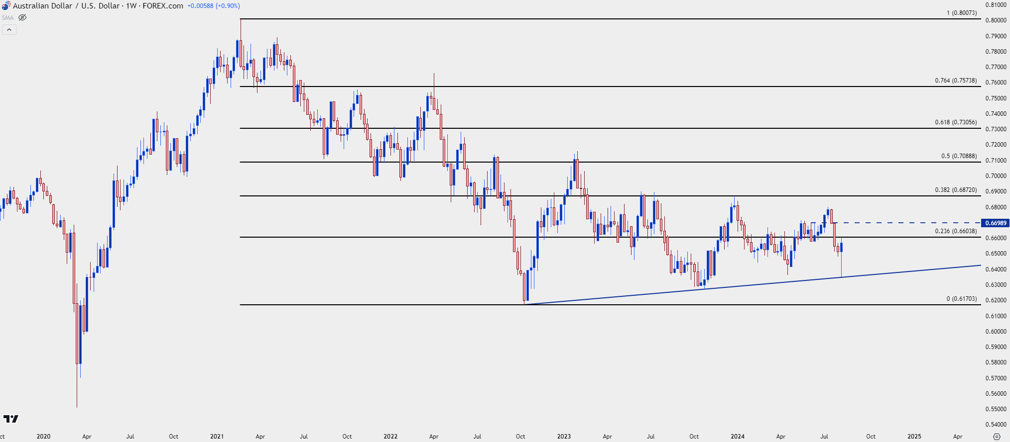Click the 2024 label on time axis
The height and width of the screenshot is (442, 1010).
pos(738,437)
